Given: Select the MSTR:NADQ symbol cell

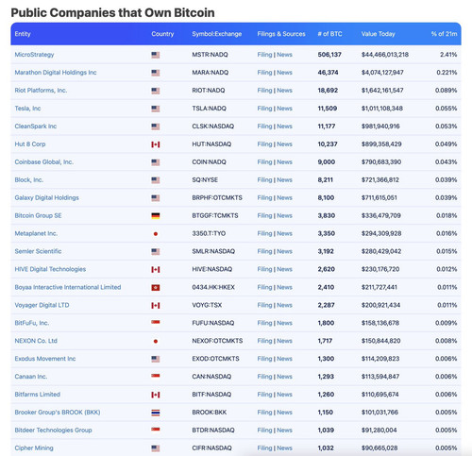Looking at the screenshot, I should point(210,55).
